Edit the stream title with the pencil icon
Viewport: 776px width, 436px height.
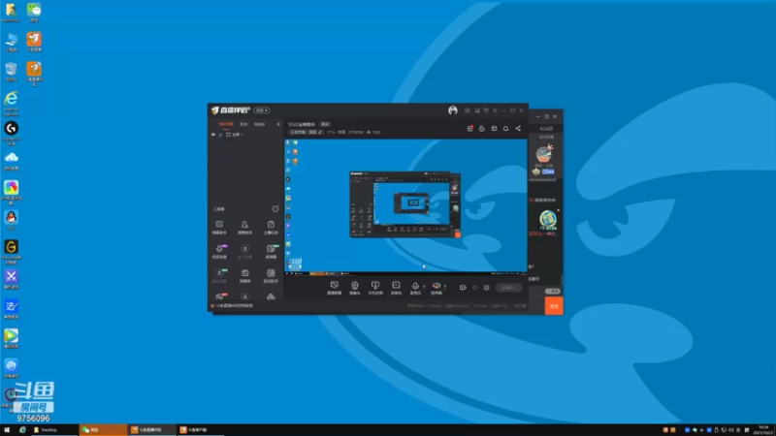click(x=320, y=133)
